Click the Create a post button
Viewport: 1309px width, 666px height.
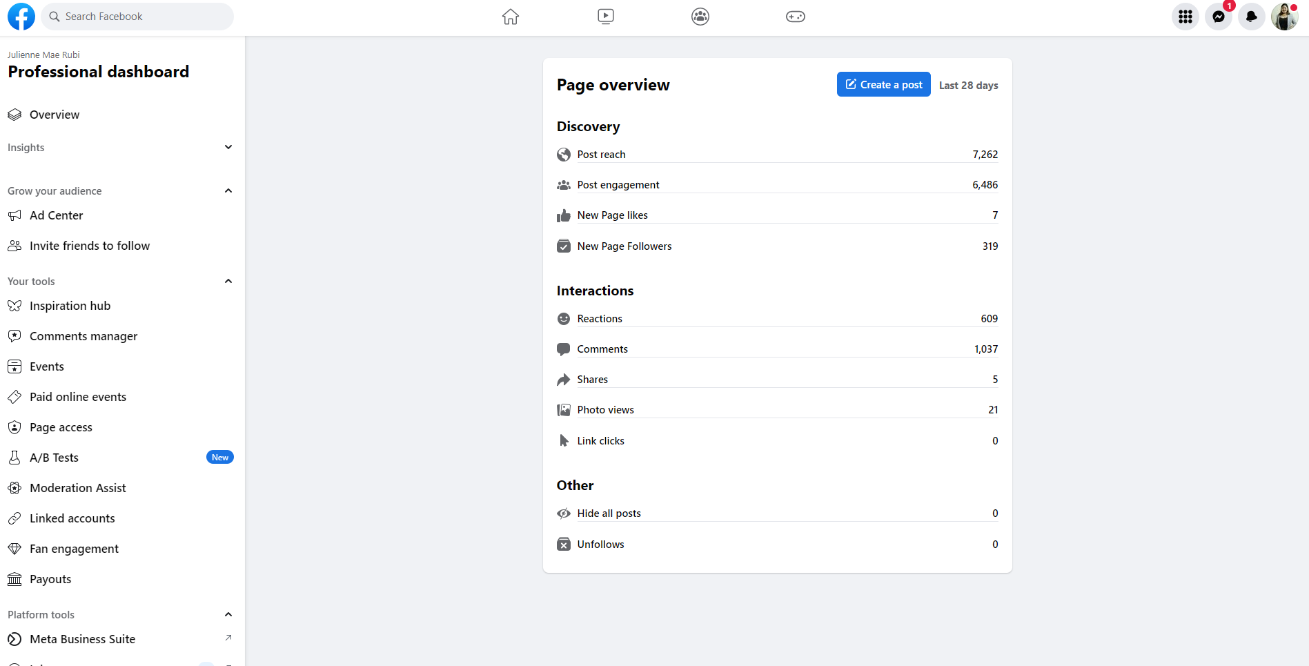(x=883, y=84)
